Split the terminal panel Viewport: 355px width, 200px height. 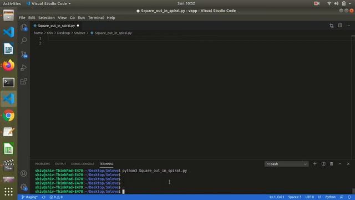pos(323,164)
